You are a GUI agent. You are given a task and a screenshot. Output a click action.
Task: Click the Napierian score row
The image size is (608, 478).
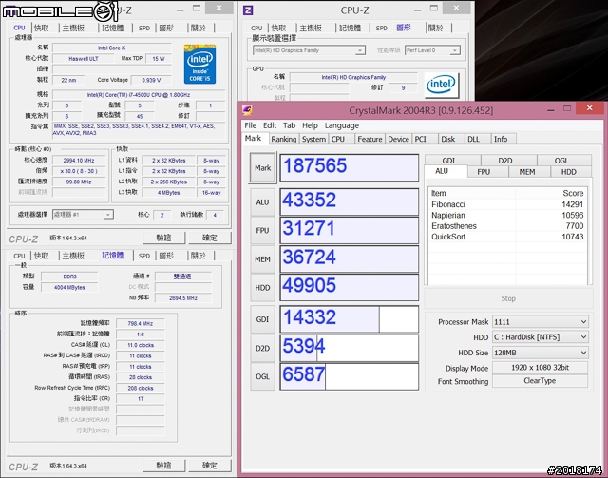(x=507, y=216)
